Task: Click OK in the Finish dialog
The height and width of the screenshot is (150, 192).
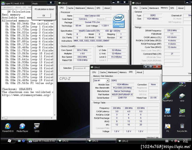Action: pos(44,16)
